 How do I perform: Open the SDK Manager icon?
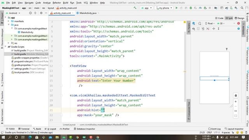(x=236, y=8)
